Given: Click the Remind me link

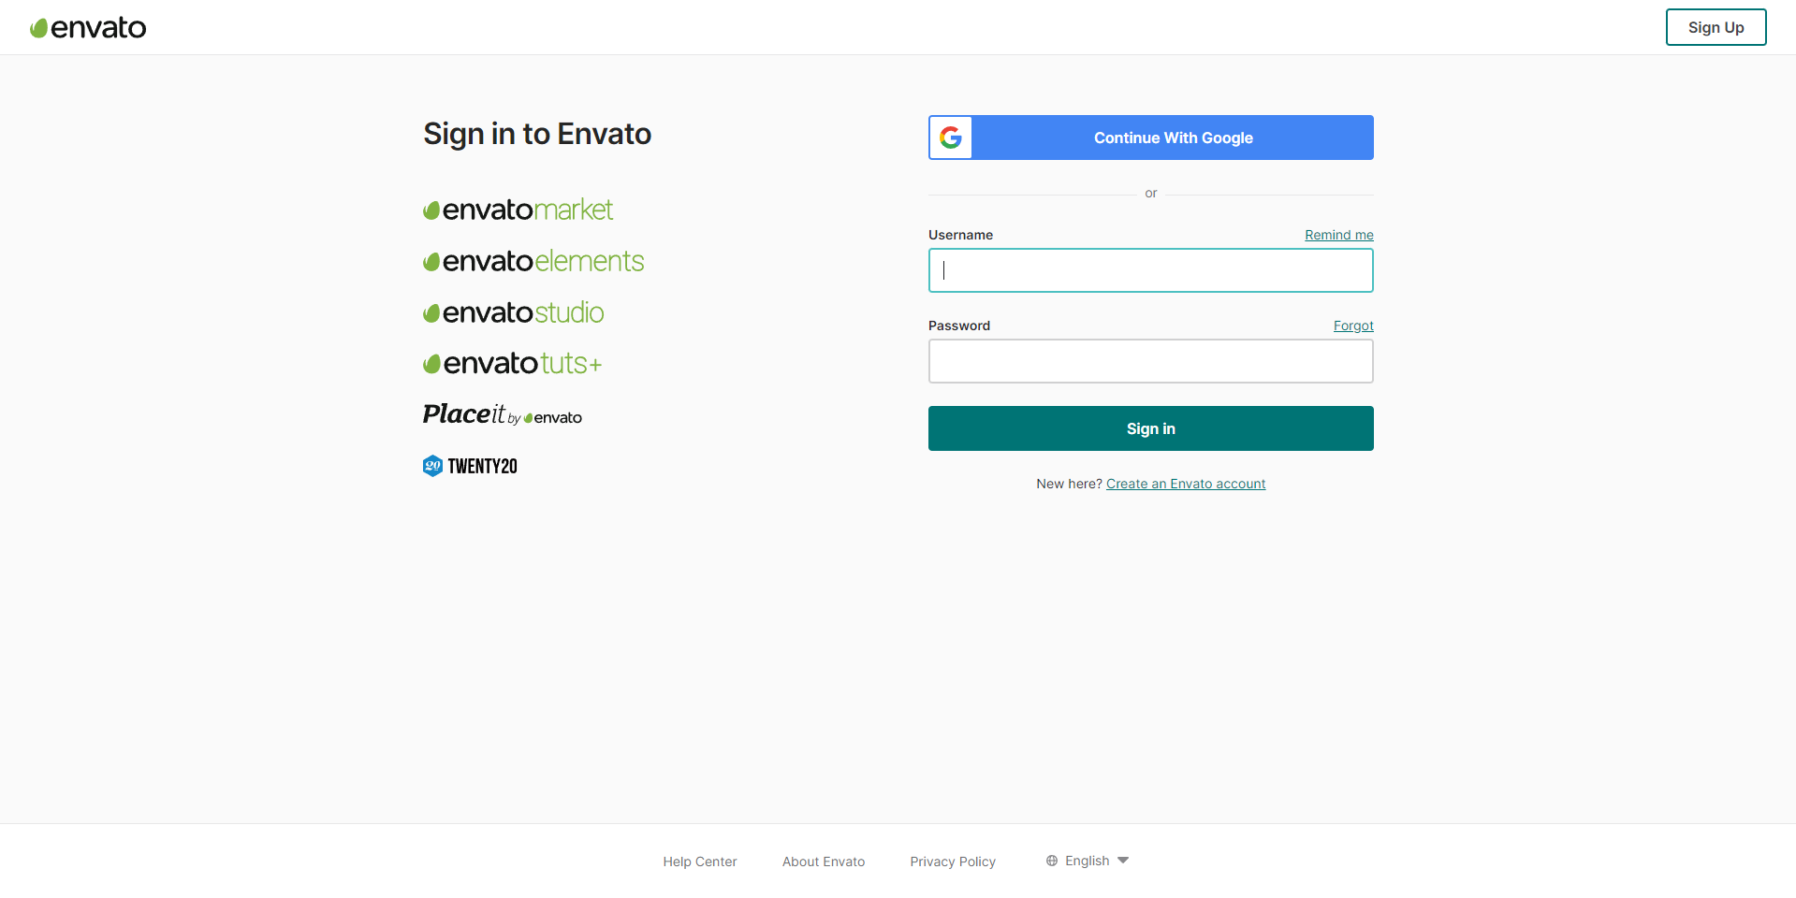Looking at the screenshot, I should pyautogui.click(x=1337, y=235).
